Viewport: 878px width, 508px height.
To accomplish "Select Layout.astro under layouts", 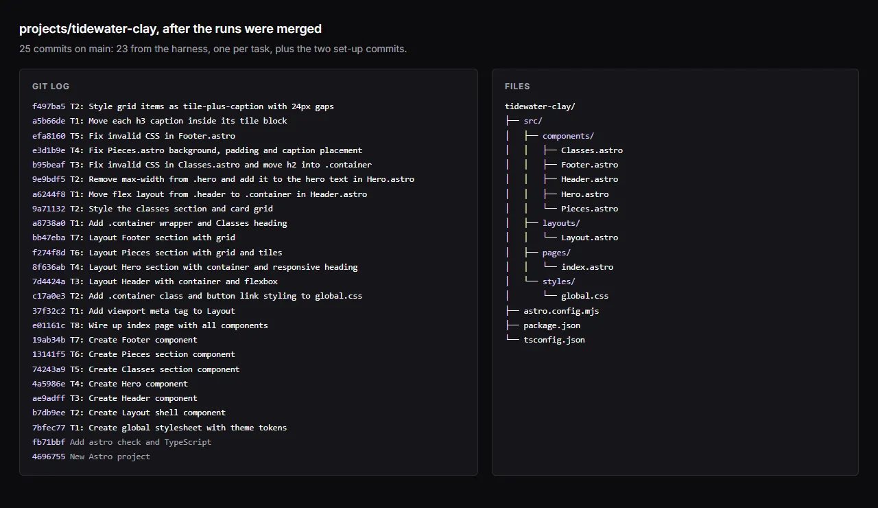I will coord(589,238).
